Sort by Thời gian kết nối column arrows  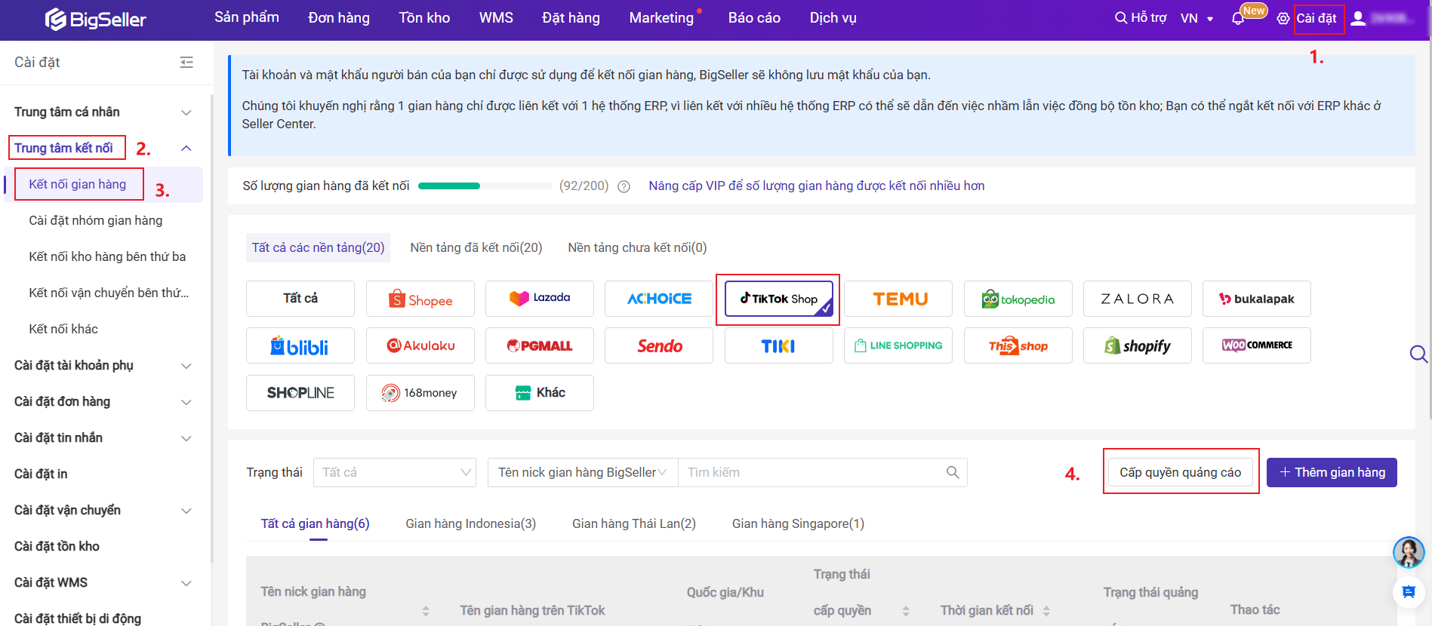[1046, 611]
